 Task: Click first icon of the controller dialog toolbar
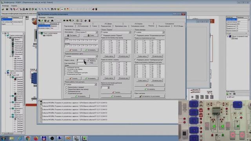coord(39,21)
